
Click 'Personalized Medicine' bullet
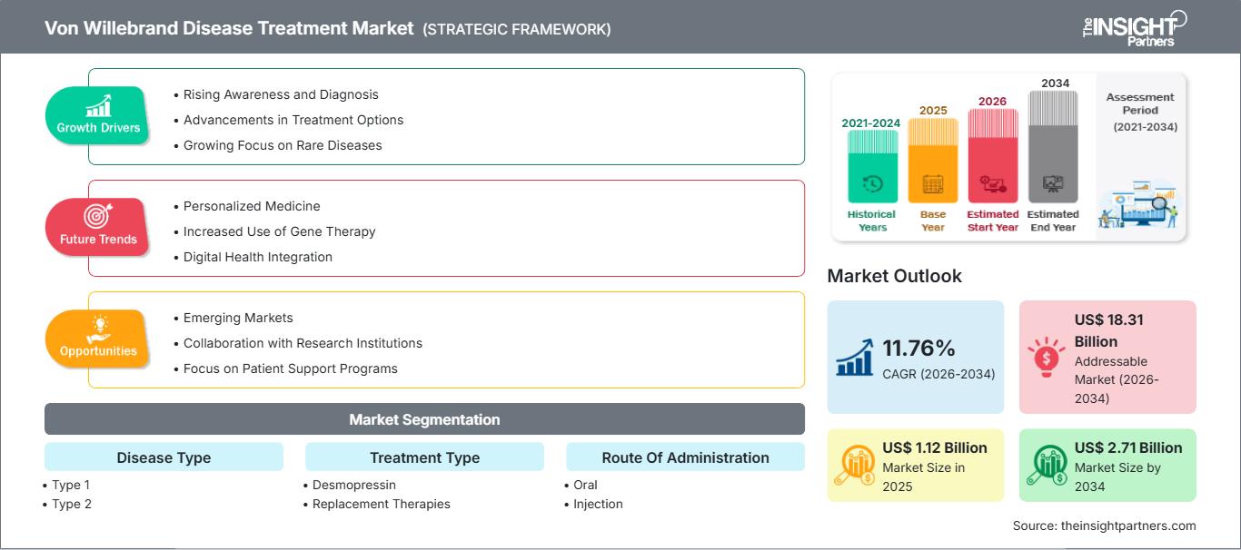(252, 206)
